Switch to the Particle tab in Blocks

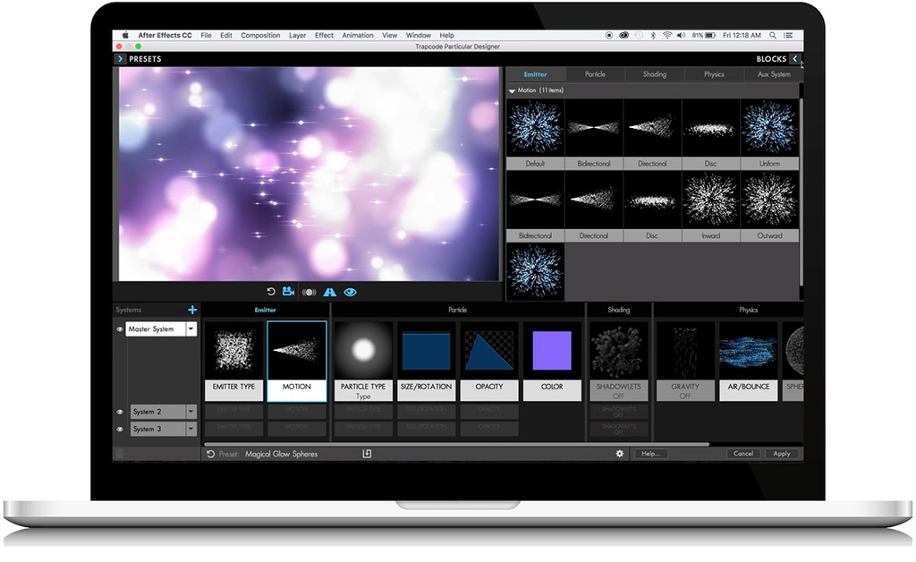tap(595, 74)
